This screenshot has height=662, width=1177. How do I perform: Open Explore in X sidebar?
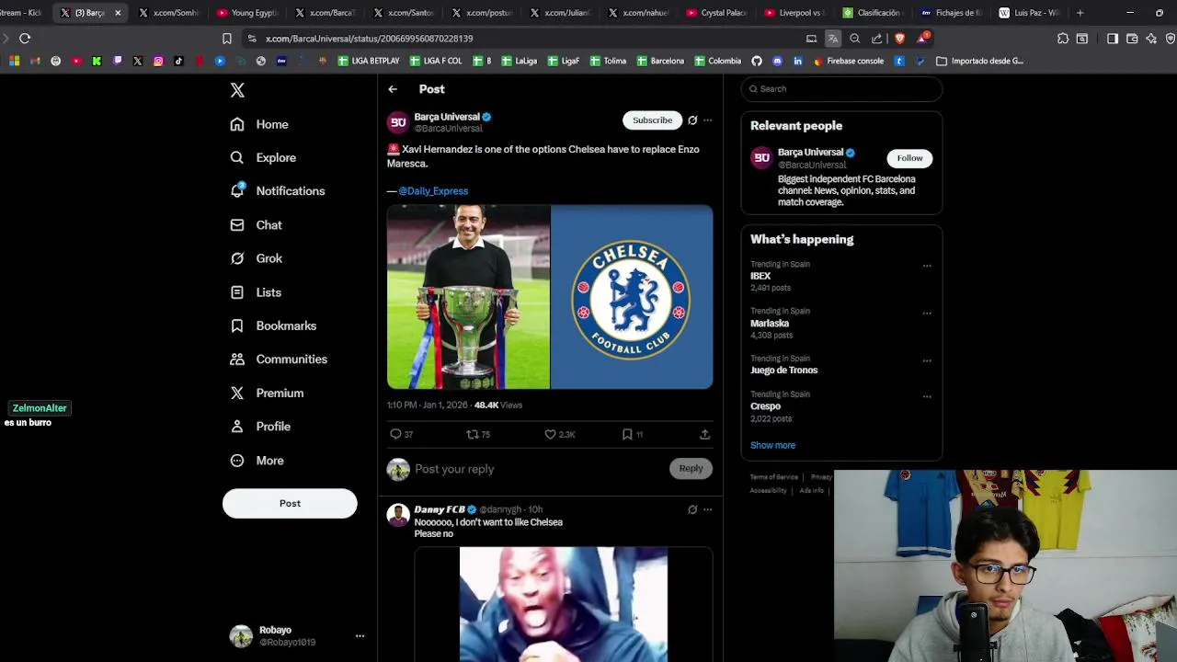tap(263, 157)
